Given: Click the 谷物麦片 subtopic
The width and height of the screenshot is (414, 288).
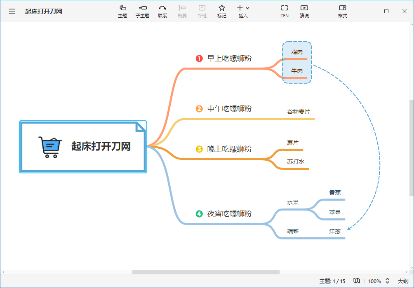Looking at the screenshot, I should pos(299,112).
